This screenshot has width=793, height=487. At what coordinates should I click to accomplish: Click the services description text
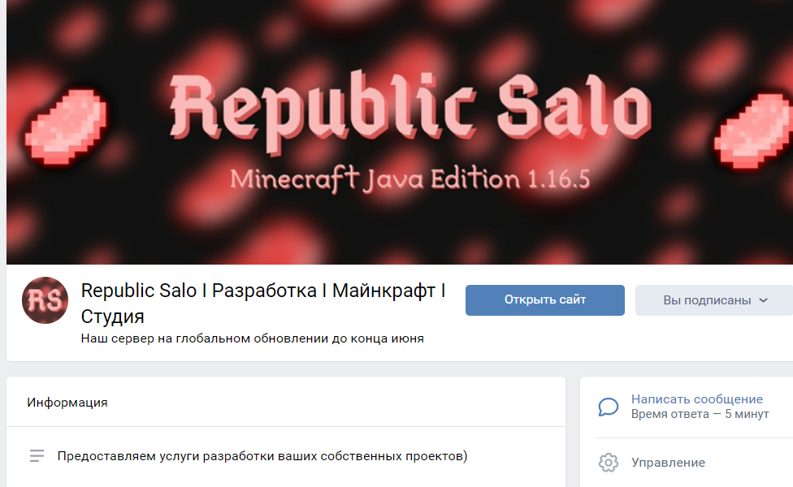pyautogui.click(x=262, y=456)
